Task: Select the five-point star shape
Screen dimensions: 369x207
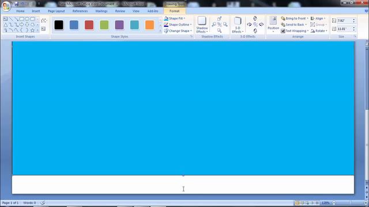Action: tap(32, 30)
